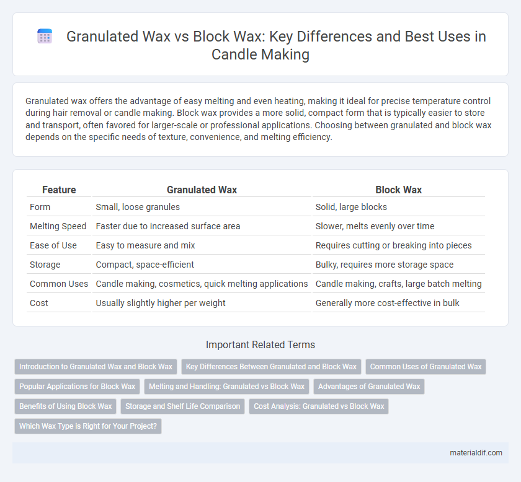Select the Cost row label in table
521x482 pixels.
(39, 303)
